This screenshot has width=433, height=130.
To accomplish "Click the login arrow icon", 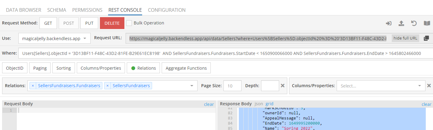I will 389,23.
